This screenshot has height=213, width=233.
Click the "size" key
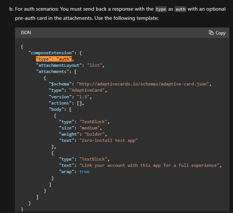pyautogui.click(x=67, y=128)
